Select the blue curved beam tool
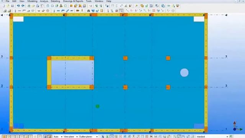This screenshot has height=138, width=245. [67, 11]
